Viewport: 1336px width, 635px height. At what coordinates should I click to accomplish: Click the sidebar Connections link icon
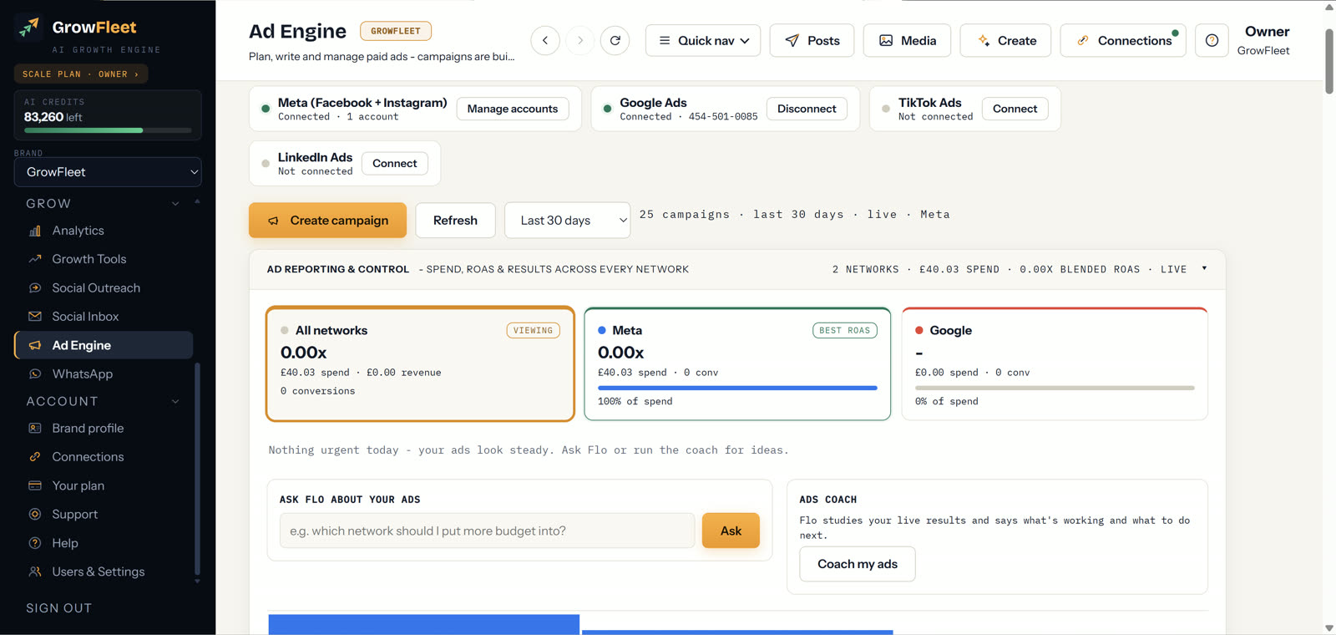[x=35, y=457]
